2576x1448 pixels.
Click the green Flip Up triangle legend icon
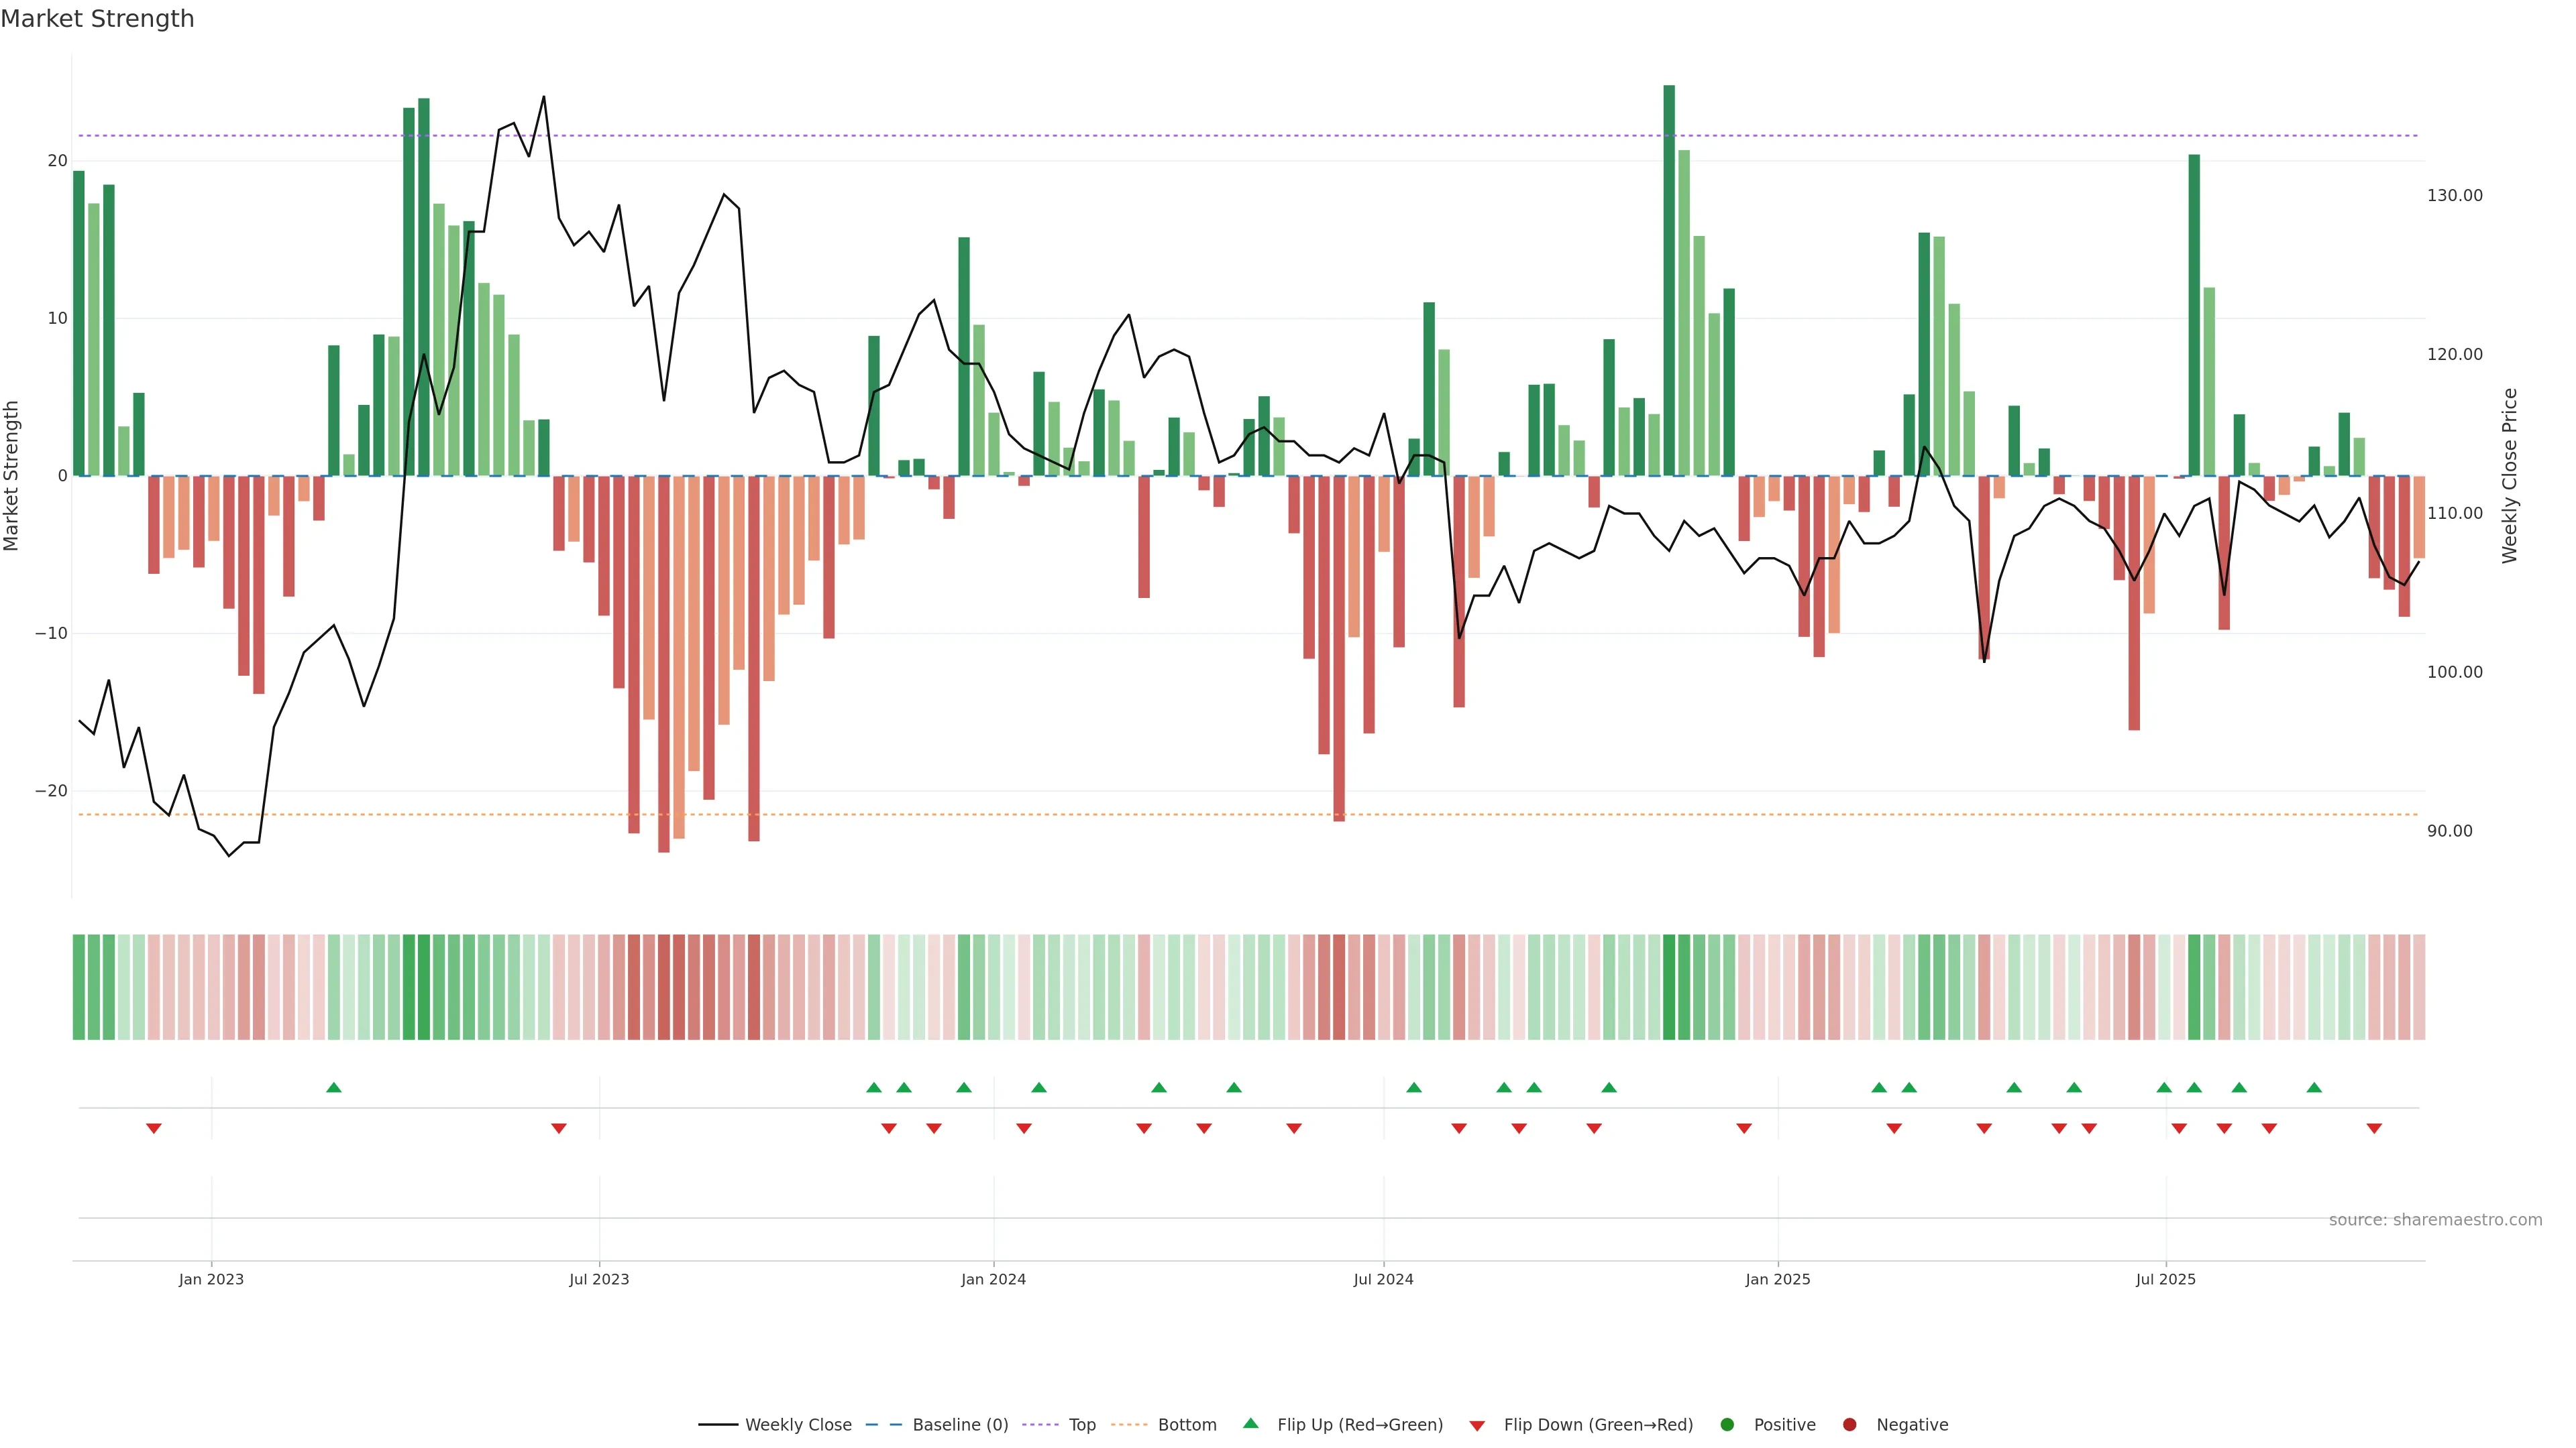click(1250, 1424)
